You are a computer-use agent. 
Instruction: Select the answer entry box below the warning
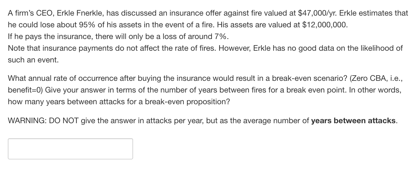click(70, 149)
